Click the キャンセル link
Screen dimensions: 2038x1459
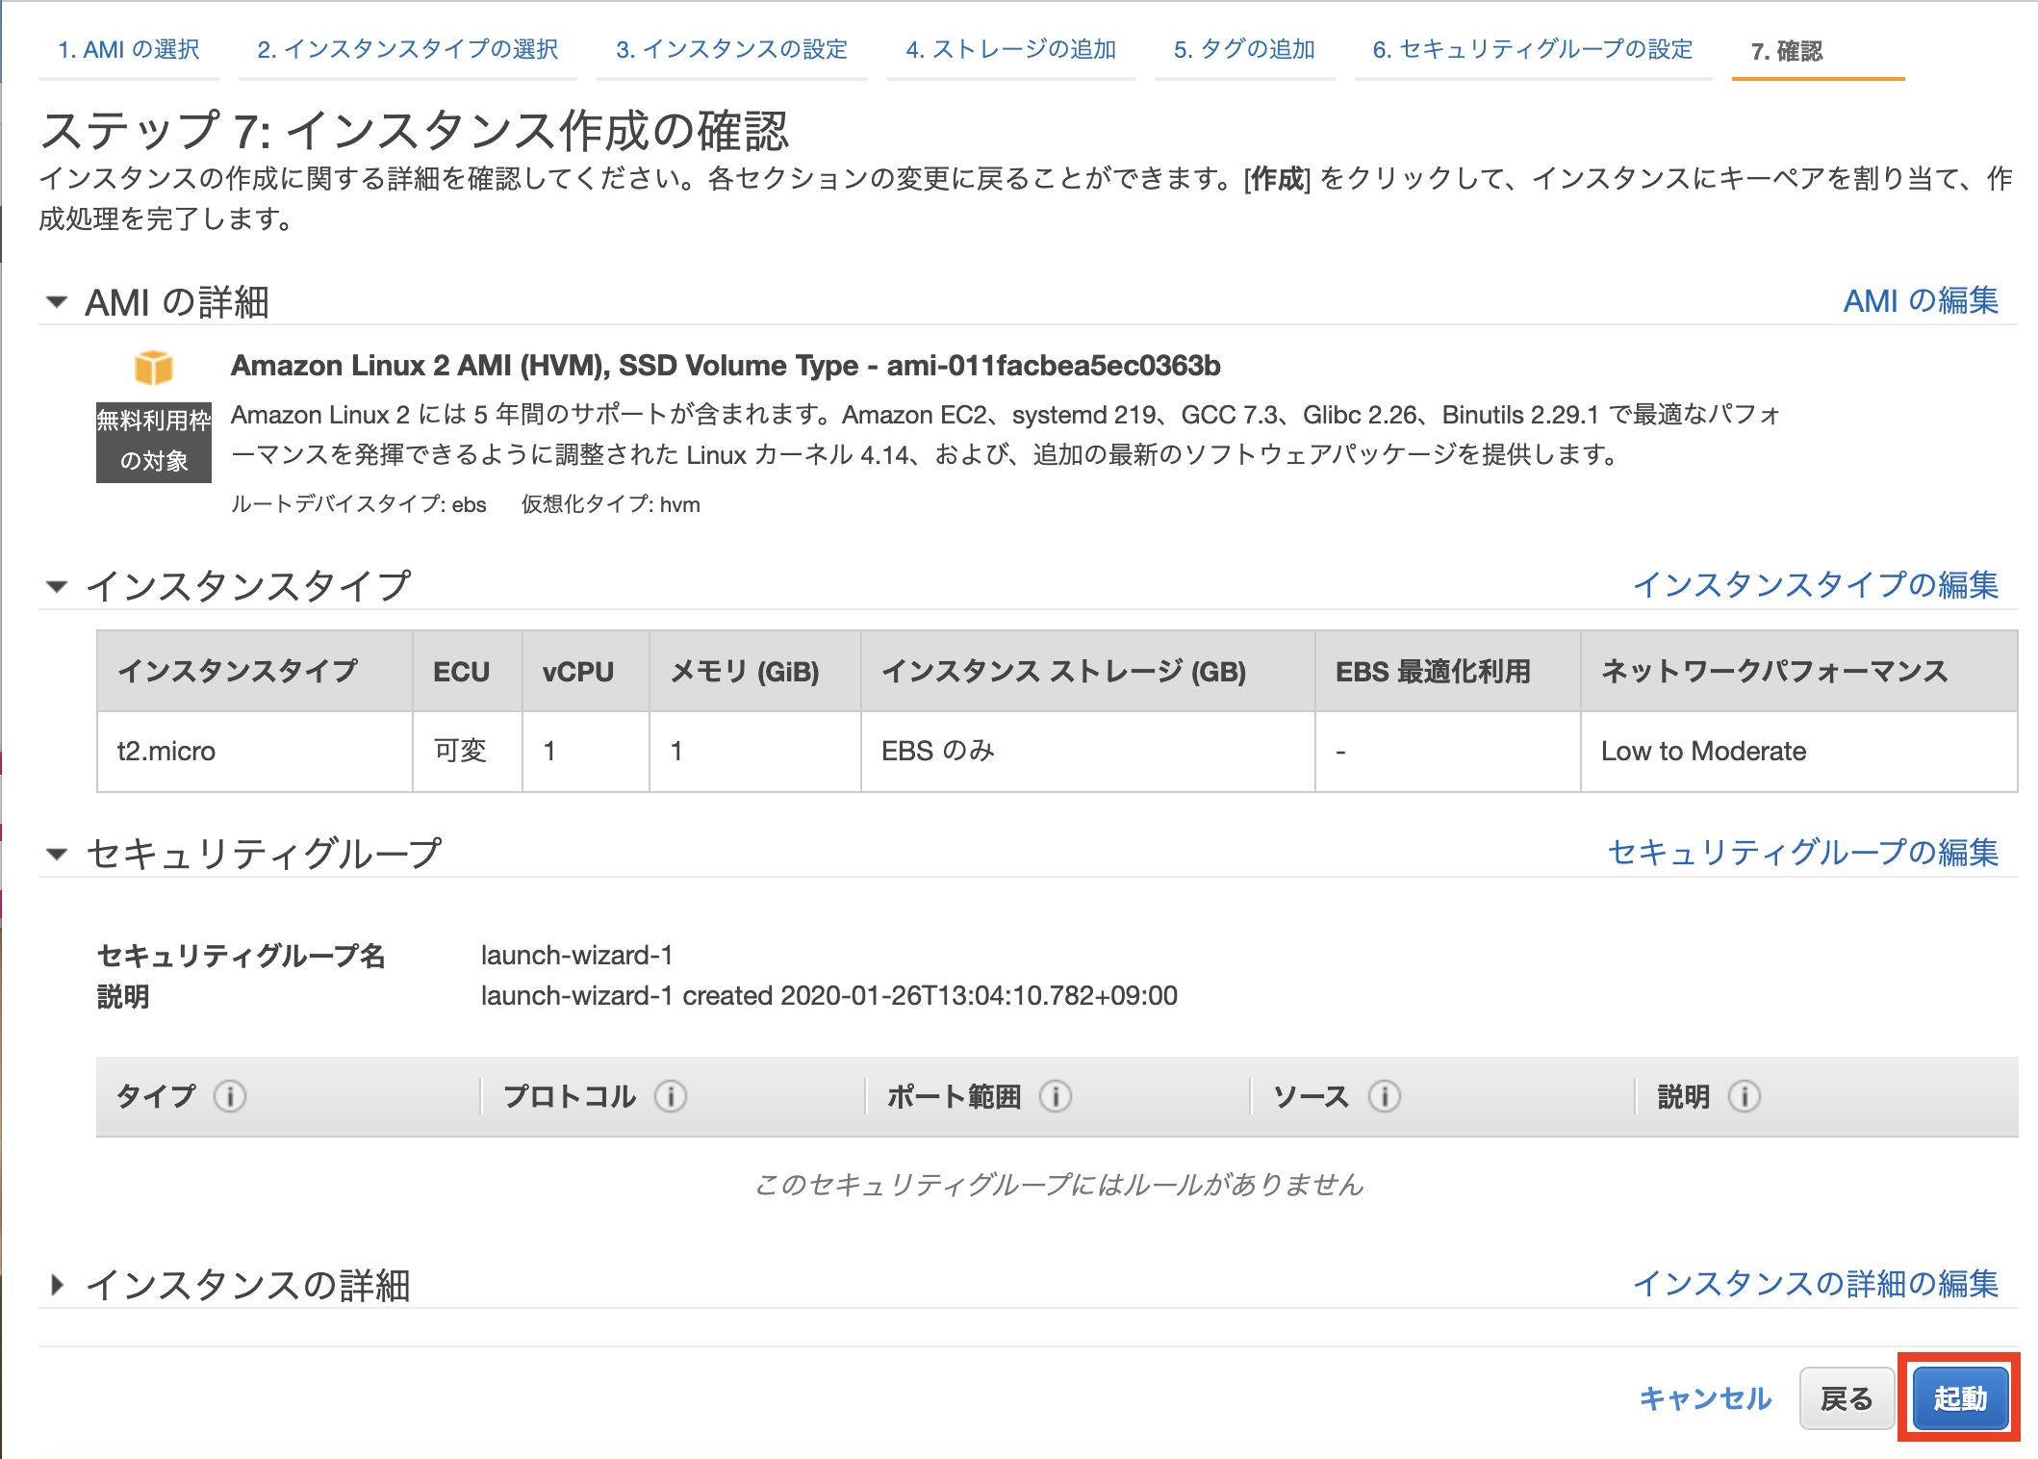1706,1398
